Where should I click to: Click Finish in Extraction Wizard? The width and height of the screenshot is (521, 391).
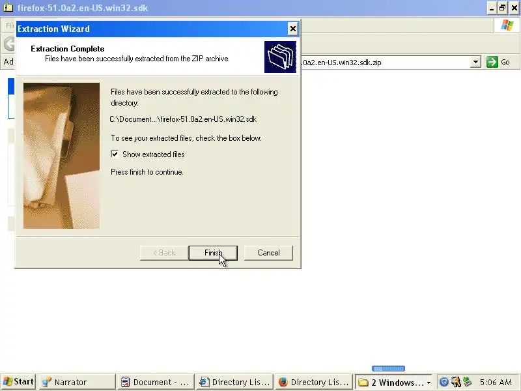point(213,253)
